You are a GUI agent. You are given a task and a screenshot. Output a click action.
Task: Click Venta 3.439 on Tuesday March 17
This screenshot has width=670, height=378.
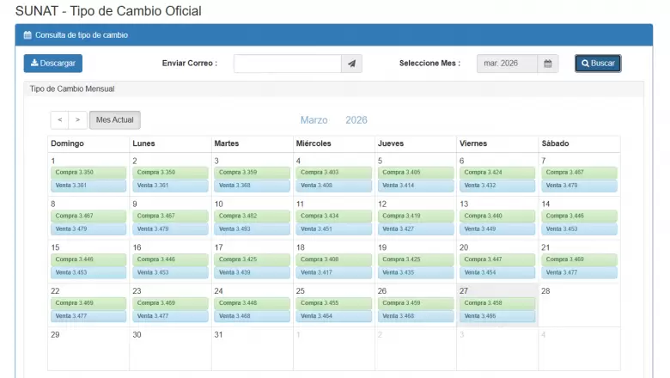(x=252, y=272)
